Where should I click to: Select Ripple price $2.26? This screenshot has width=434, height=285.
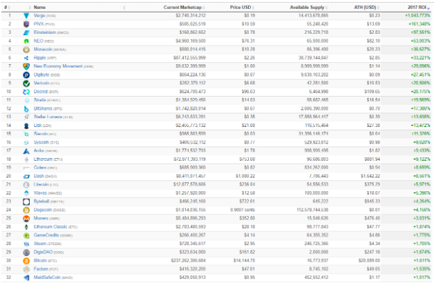coord(249,58)
